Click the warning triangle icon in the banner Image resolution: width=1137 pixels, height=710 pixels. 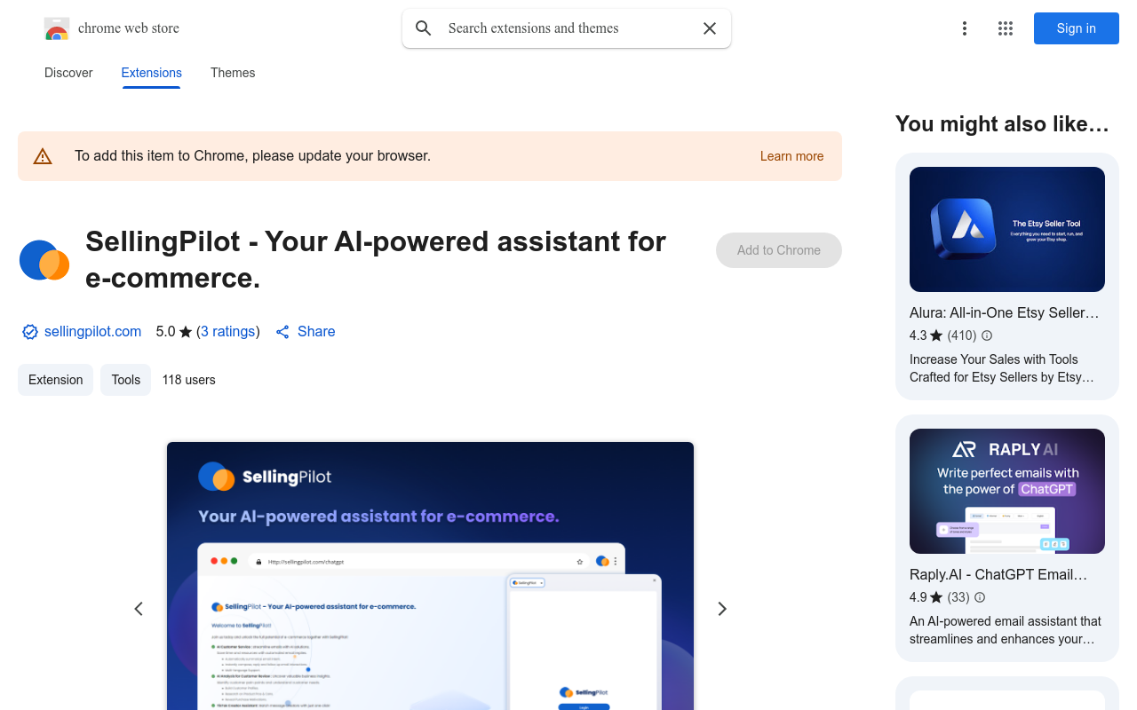point(43,156)
